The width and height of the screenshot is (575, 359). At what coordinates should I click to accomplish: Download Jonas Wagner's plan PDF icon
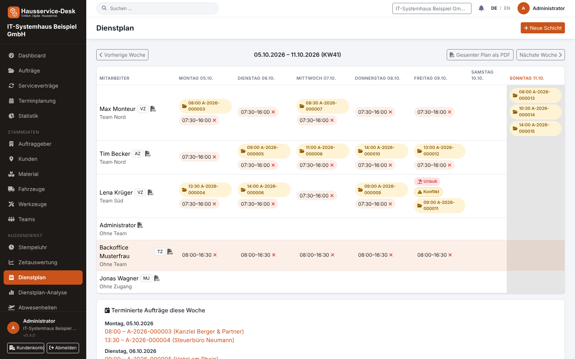(157, 278)
